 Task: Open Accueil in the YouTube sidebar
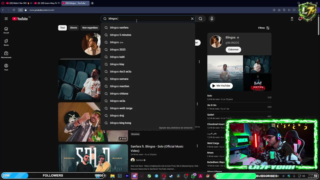click(6, 30)
